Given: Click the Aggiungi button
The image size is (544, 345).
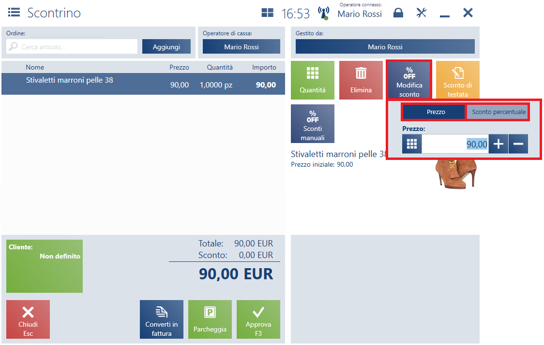Looking at the screenshot, I should tap(166, 46).
